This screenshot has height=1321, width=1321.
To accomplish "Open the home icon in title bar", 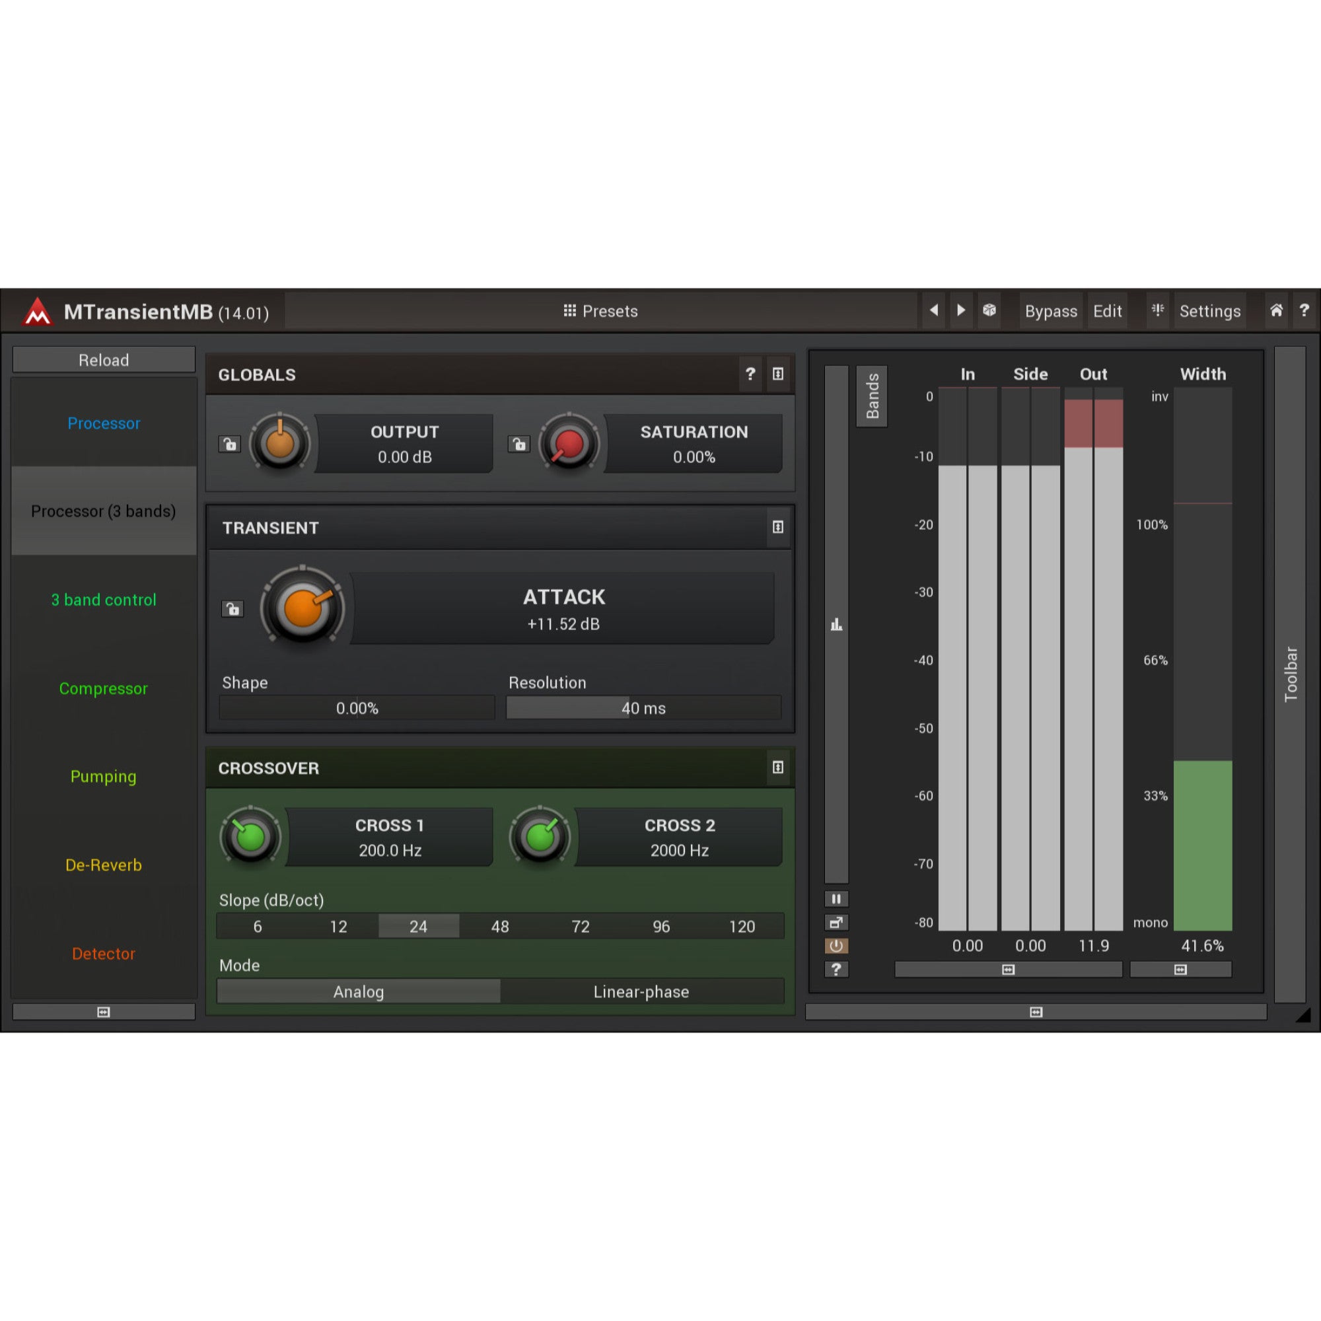I will pos(1277,310).
